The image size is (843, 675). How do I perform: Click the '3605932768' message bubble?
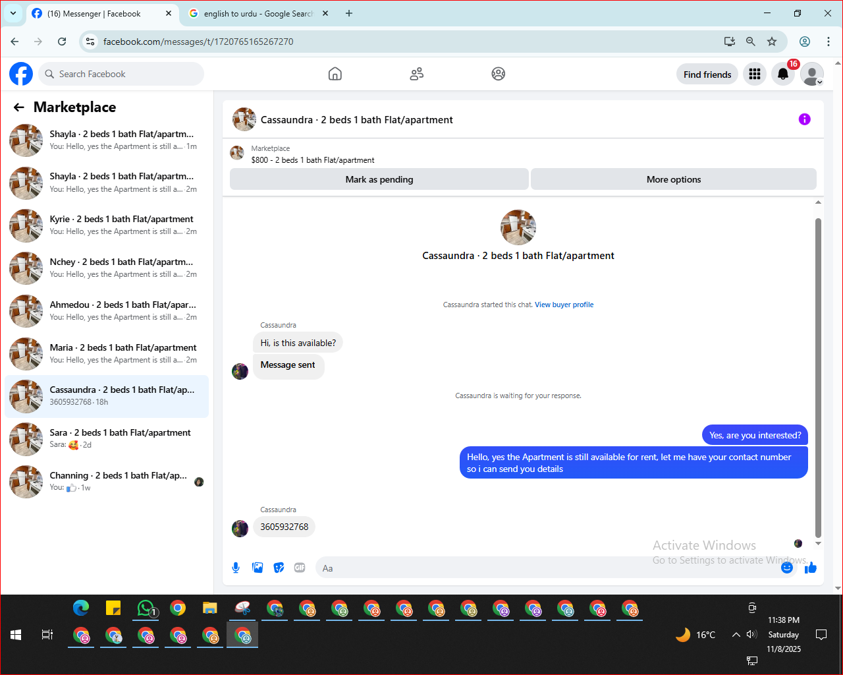coord(285,527)
